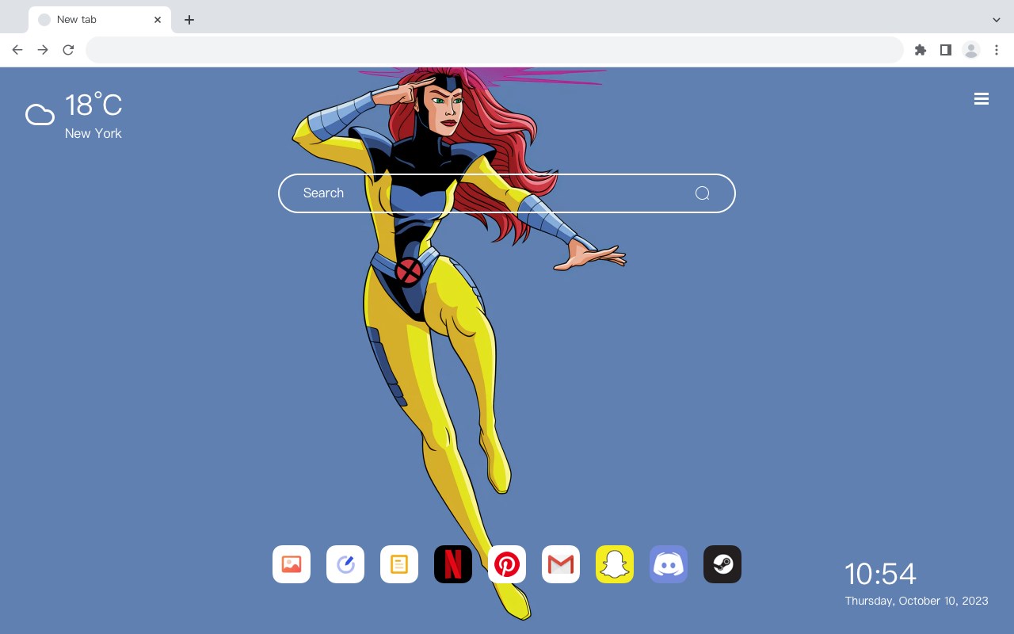Open the blue circular to-do shortcut icon
1014x634 pixels.
coord(345,564)
